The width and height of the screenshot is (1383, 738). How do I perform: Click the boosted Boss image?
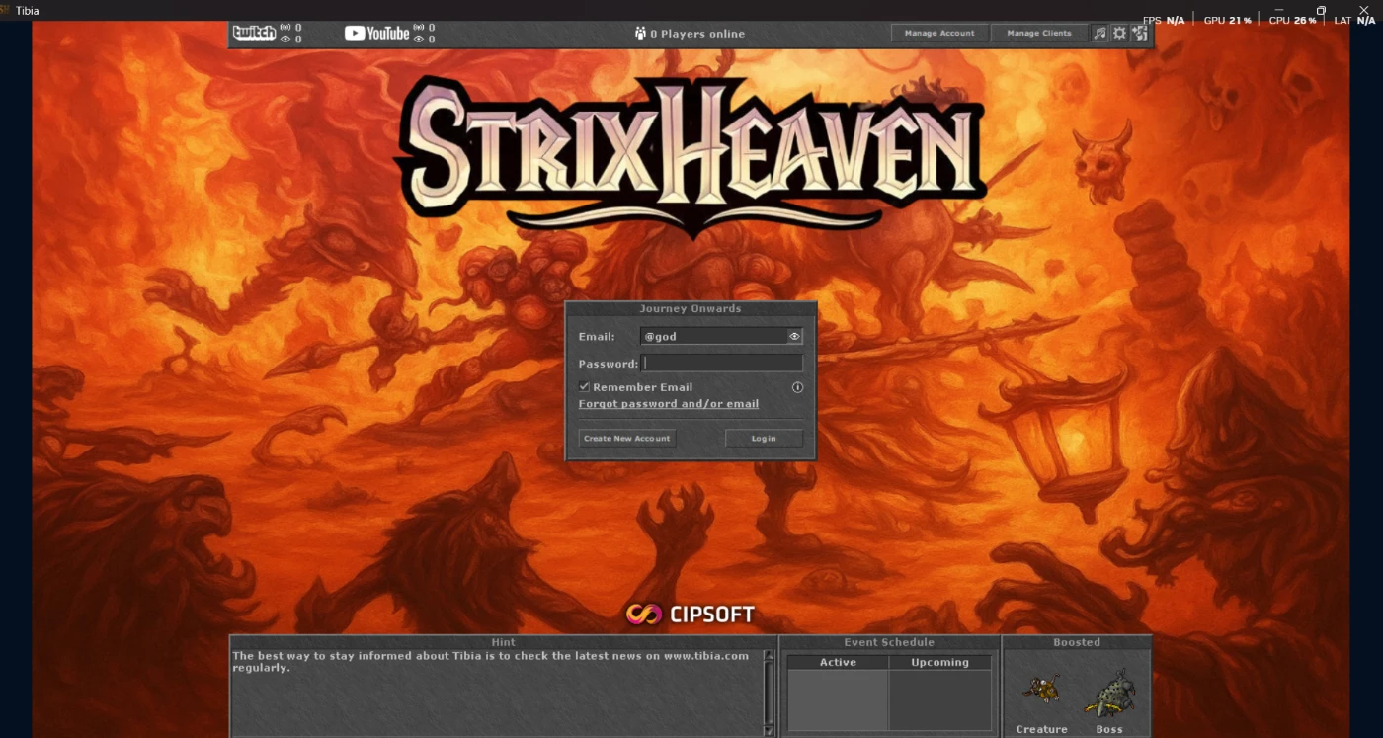click(x=1109, y=692)
